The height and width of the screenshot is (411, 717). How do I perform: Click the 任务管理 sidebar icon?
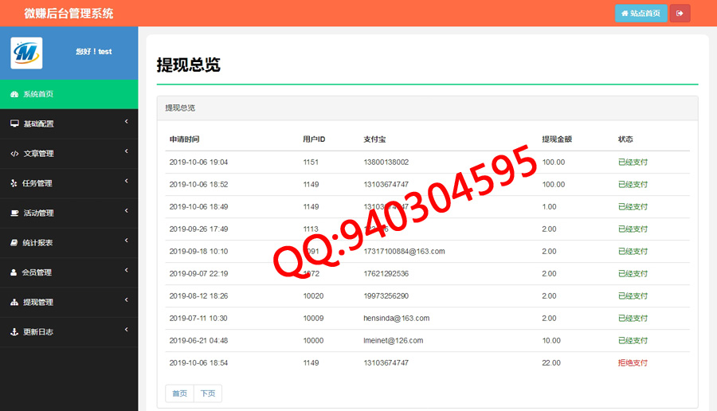click(x=14, y=183)
